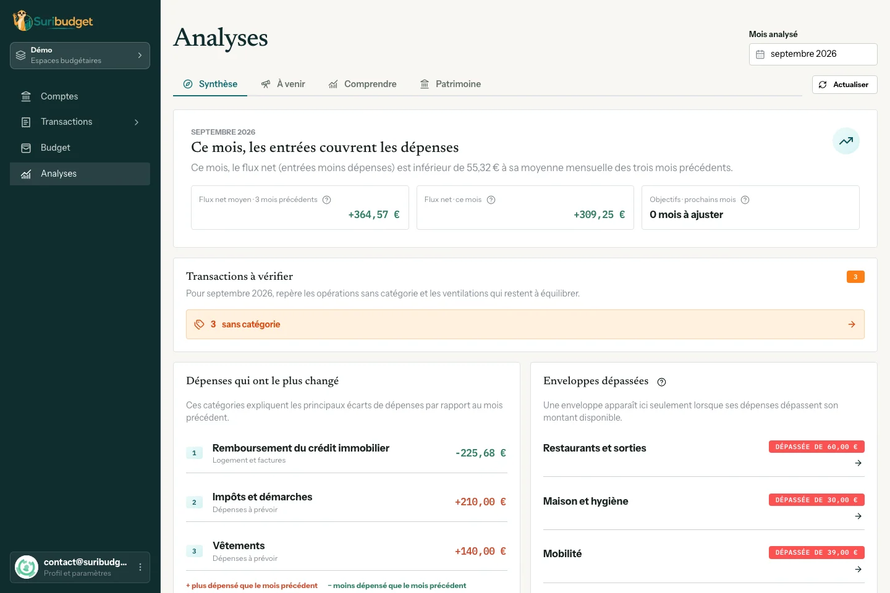Show help for Flux net moyen
The height and width of the screenshot is (593, 890).
click(x=327, y=200)
